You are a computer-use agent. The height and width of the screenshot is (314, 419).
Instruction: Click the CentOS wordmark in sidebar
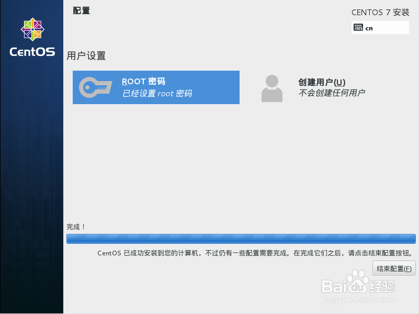(x=32, y=52)
